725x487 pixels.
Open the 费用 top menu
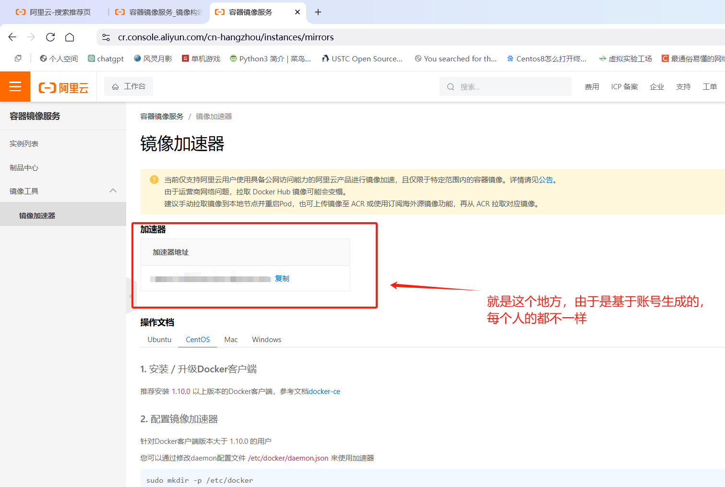pyautogui.click(x=592, y=87)
